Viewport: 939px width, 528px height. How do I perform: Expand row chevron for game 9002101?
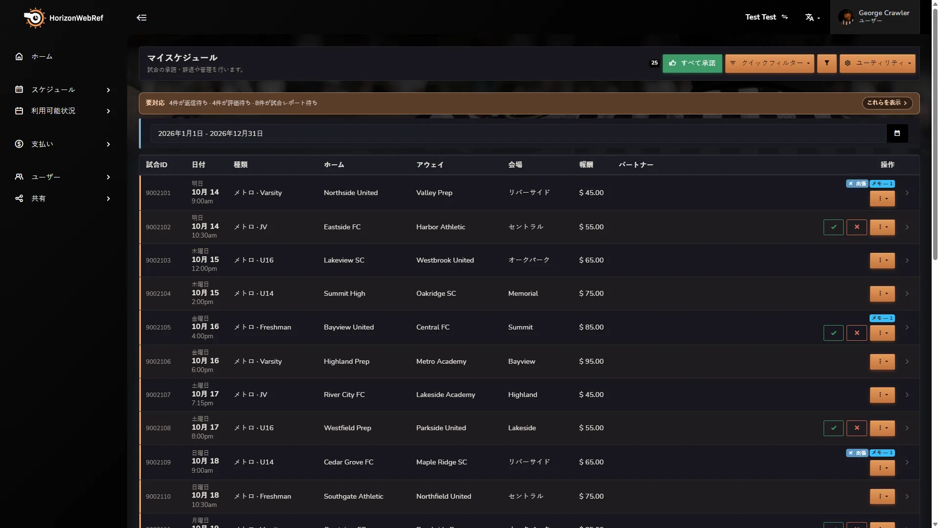[x=907, y=193]
